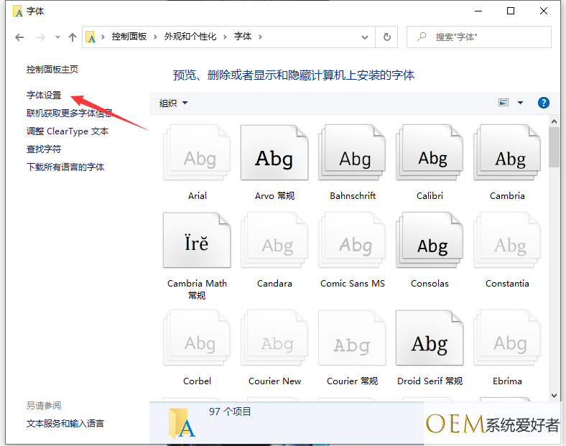Go back with the left arrow button
The height and width of the screenshot is (446, 566).
pos(19,37)
